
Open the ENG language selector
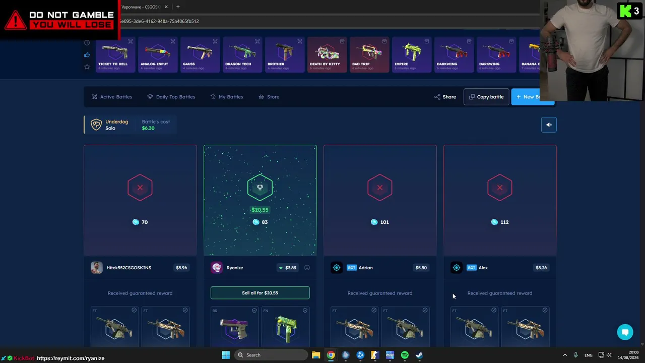pyautogui.click(x=589, y=355)
